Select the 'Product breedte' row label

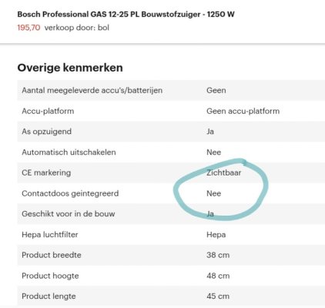pyautogui.click(x=52, y=255)
